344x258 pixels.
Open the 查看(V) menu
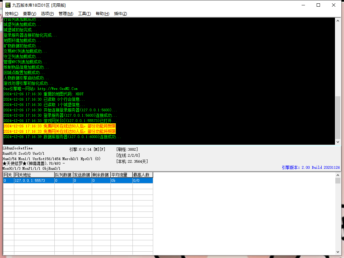[x=30, y=14]
